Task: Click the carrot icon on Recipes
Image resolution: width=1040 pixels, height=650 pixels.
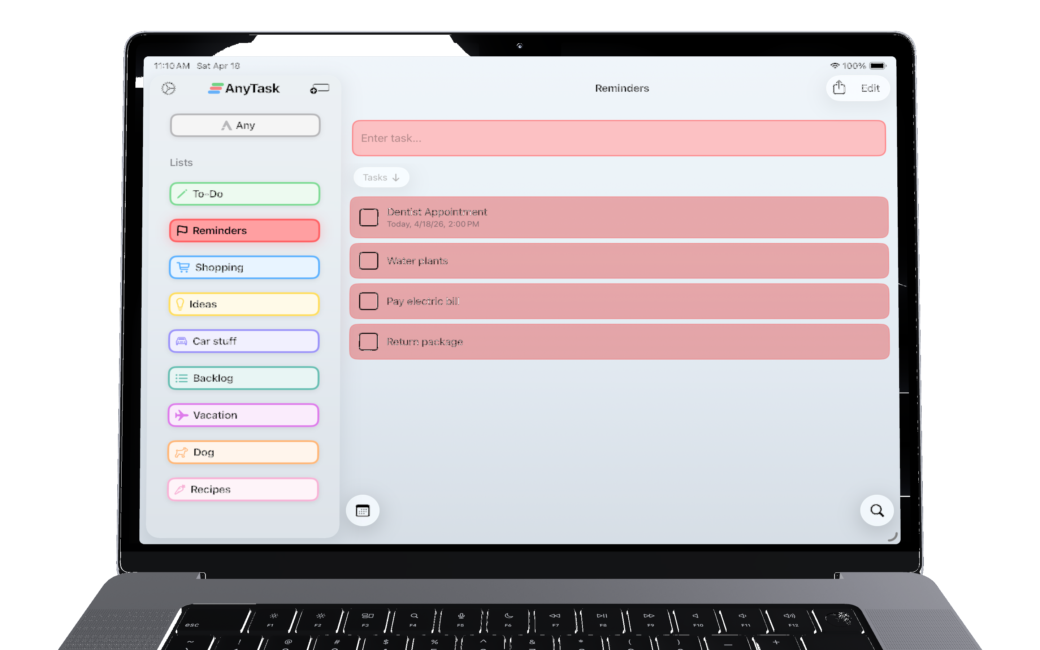Action: coord(180,489)
